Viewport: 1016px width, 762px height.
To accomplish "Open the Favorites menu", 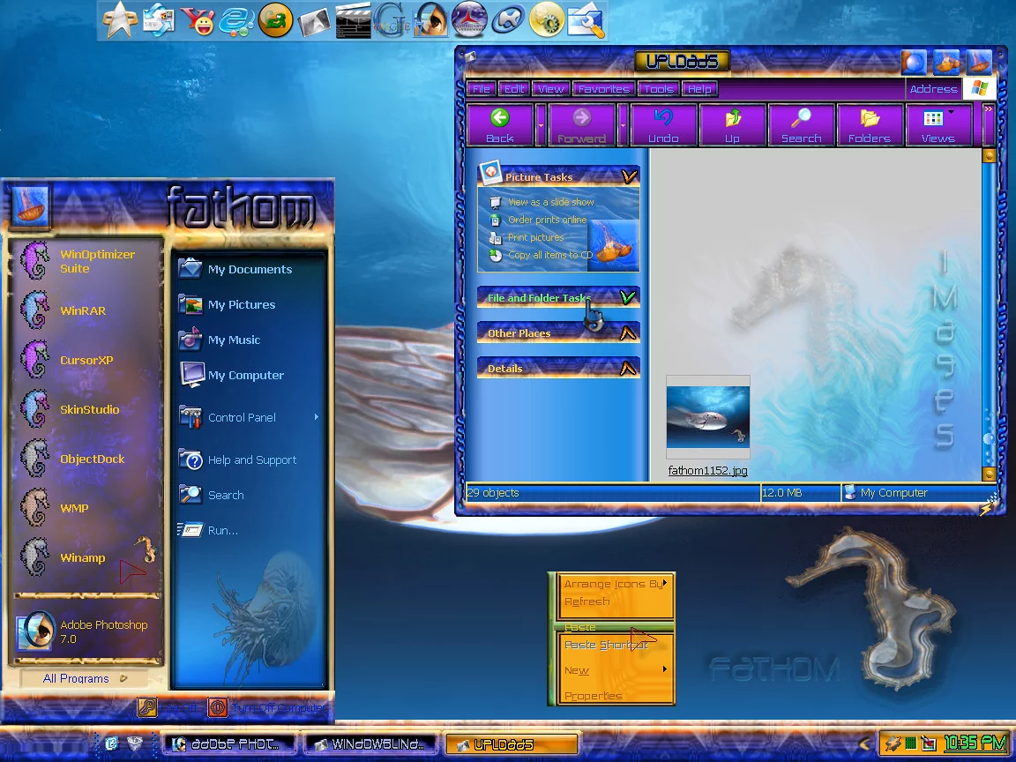I will click(x=603, y=89).
